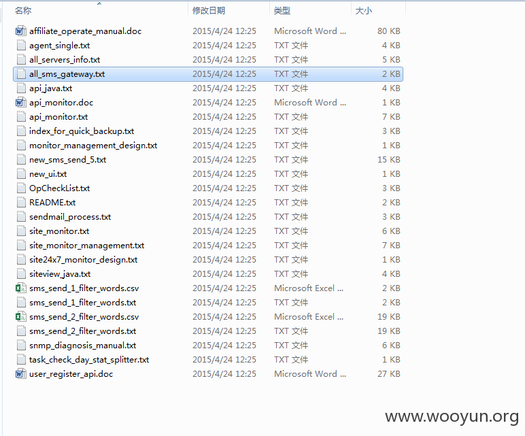Click the icon of monitor_management_design.txt

21,145
